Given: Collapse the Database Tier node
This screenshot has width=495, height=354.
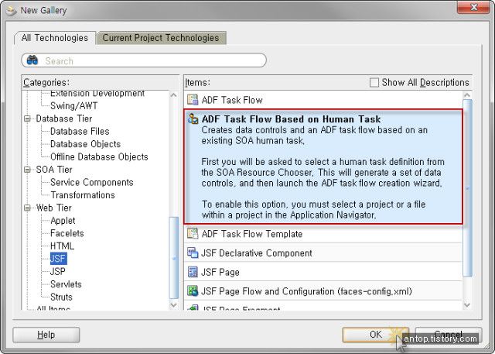Looking at the screenshot, I should (28, 119).
